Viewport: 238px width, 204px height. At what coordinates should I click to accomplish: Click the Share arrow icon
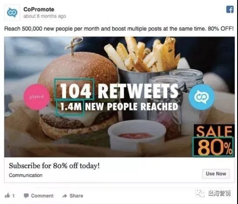[65, 196]
